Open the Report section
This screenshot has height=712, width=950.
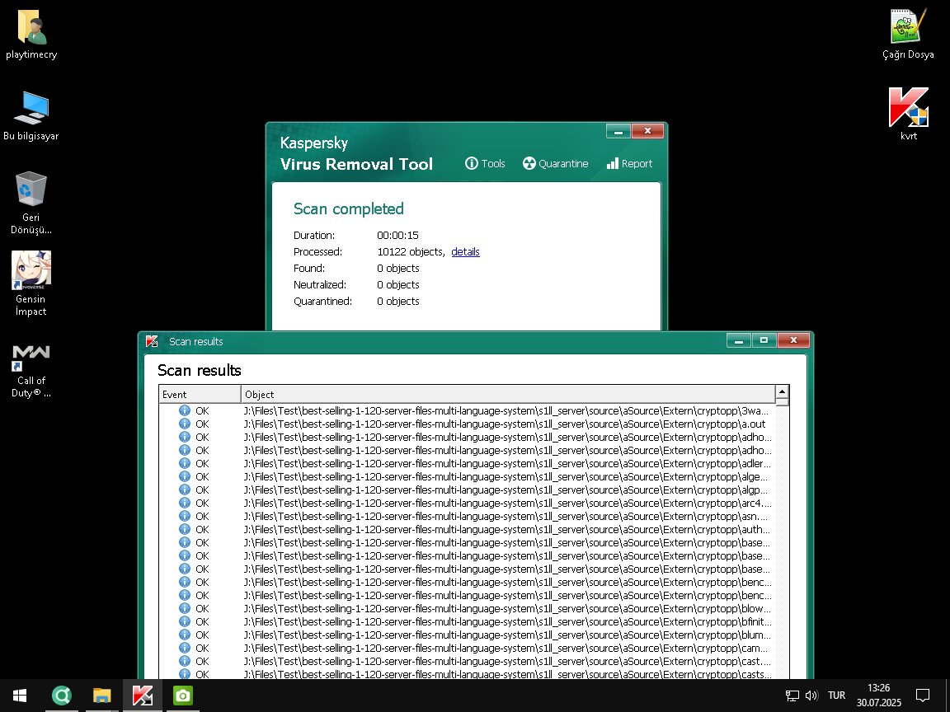pyautogui.click(x=629, y=163)
